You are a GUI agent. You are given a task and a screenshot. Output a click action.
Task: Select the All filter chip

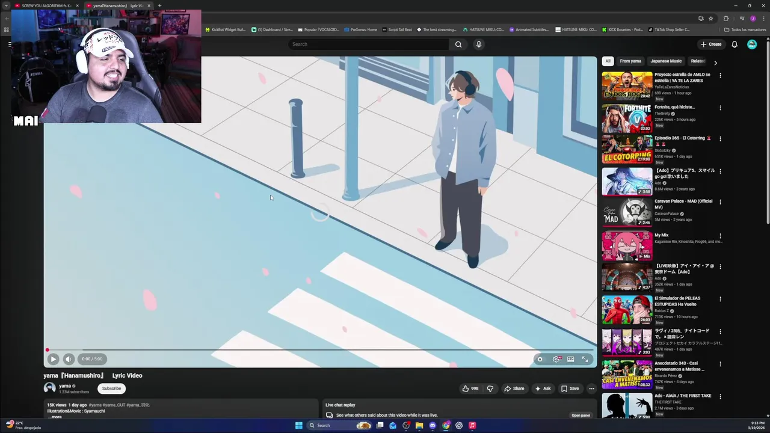(608, 61)
